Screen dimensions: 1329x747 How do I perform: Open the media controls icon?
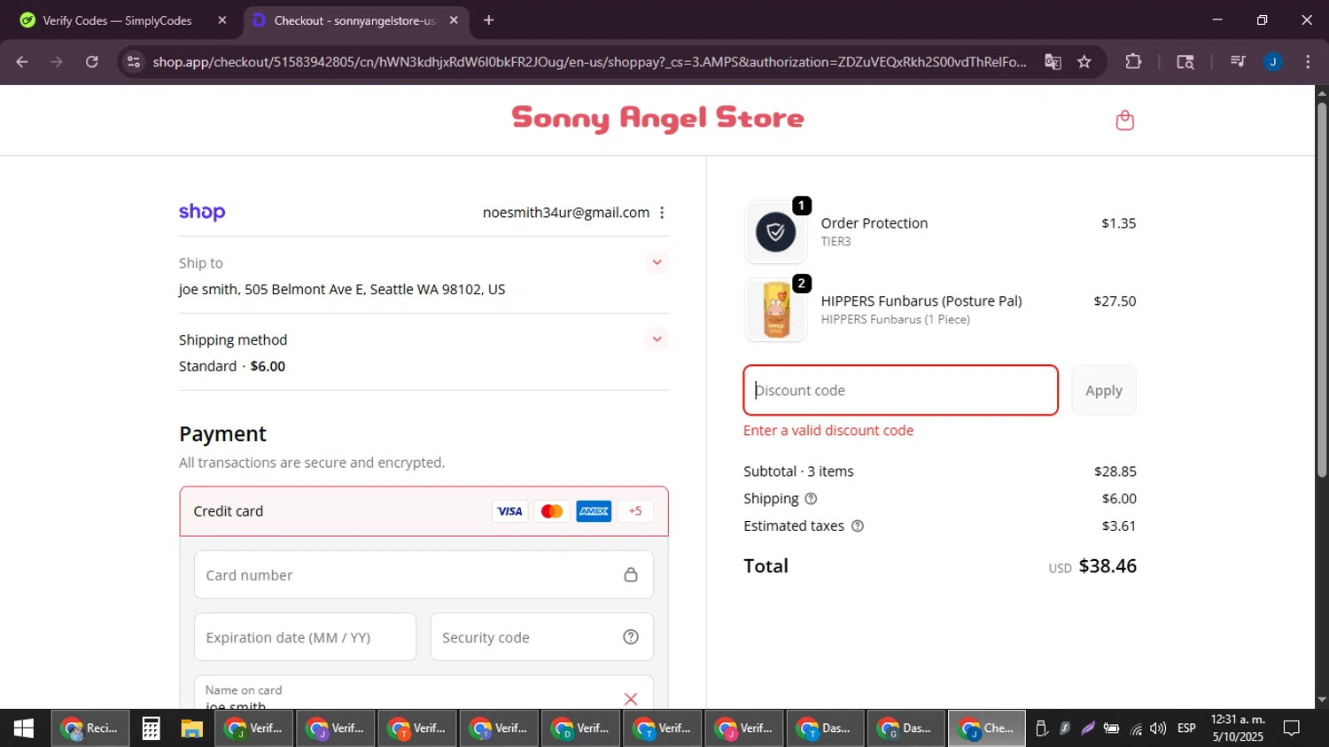[1238, 62]
